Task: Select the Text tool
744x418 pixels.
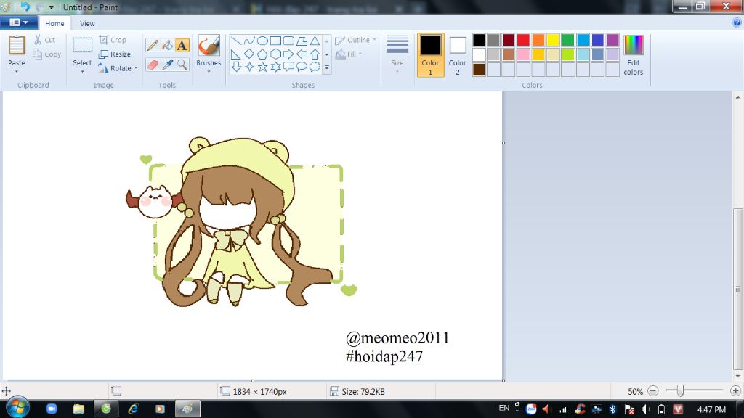Action: click(x=182, y=45)
